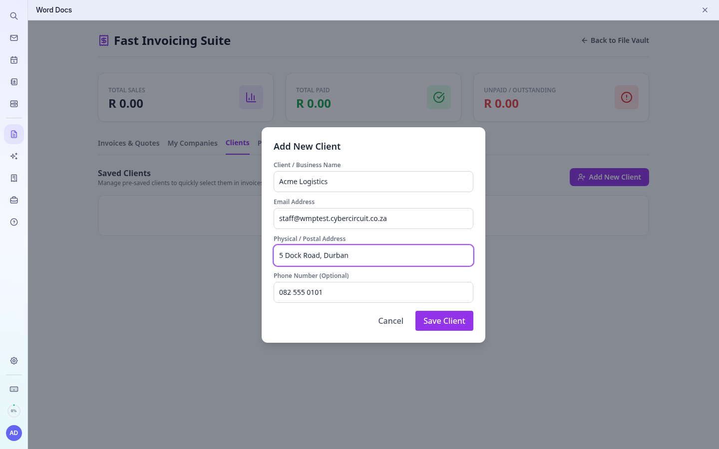Focus the Email Address field
Viewport: 719px width, 449px height.
pos(373,219)
